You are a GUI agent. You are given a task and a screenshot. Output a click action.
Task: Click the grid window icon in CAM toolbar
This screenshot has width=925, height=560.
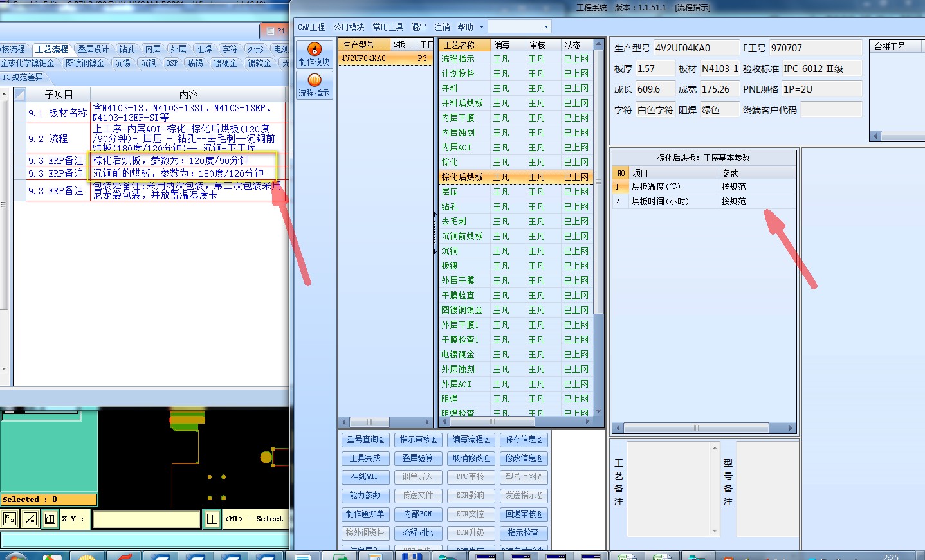coord(50,518)
